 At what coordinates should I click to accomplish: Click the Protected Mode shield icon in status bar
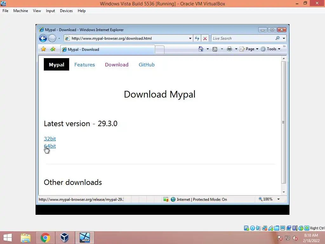[x=166, y=200]
